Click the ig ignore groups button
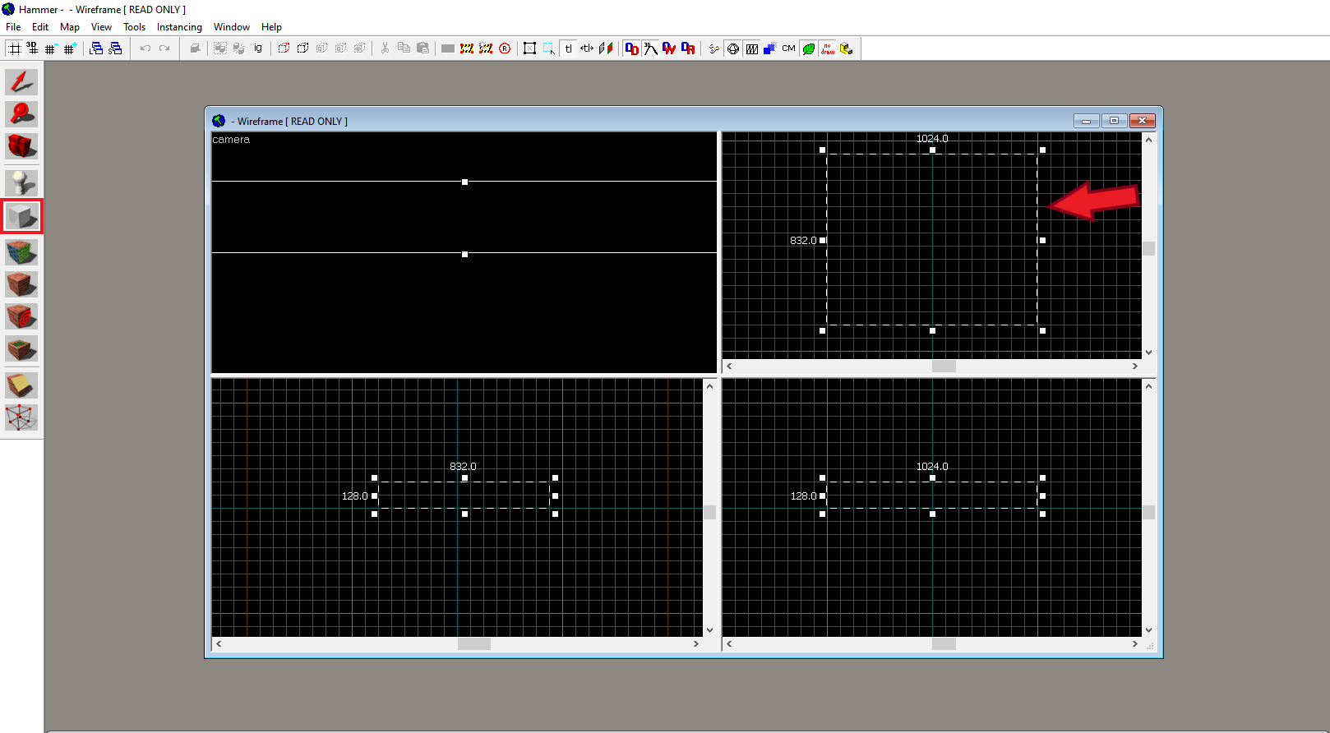This screenshot has height=733, width=1330. pyautogui.click(x=258, y=48)
